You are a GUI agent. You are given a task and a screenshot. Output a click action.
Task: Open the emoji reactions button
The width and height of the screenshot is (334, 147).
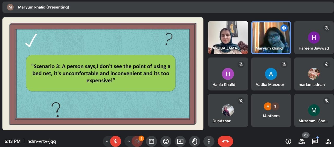166,141
